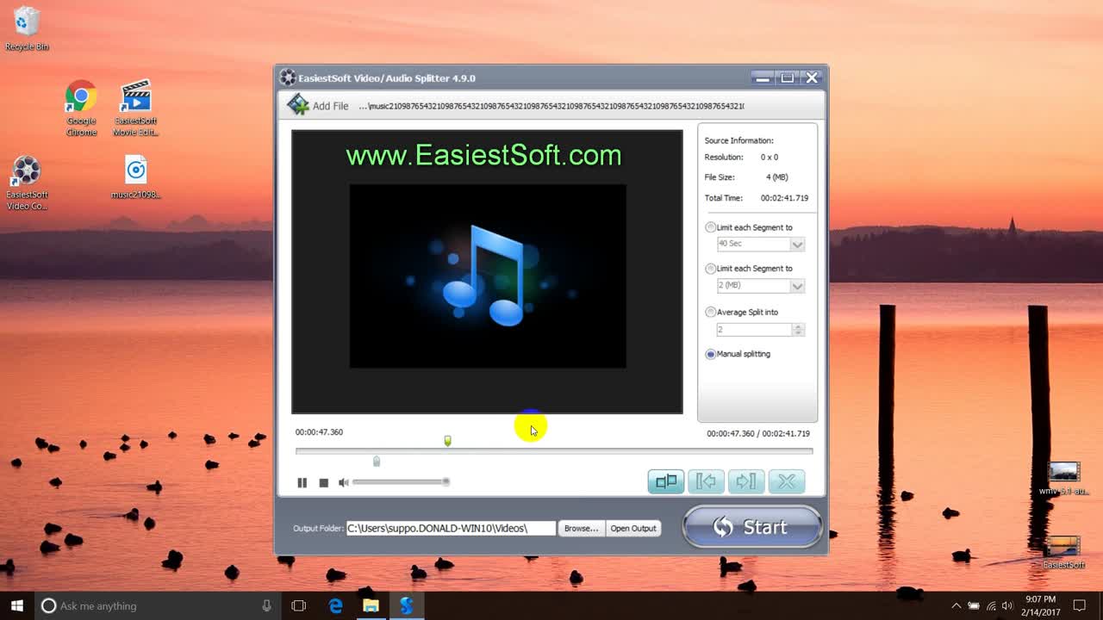Open the 40 Sec segment dropdown

pos(797,245)
